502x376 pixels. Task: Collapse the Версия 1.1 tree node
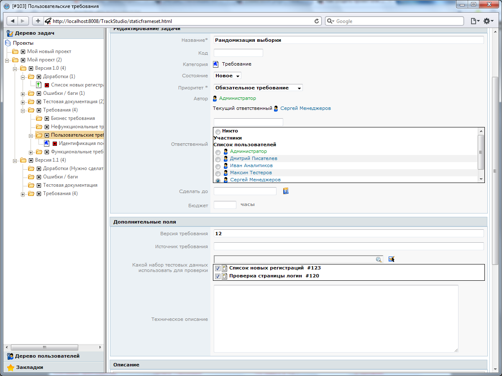[x=15, y=160]
